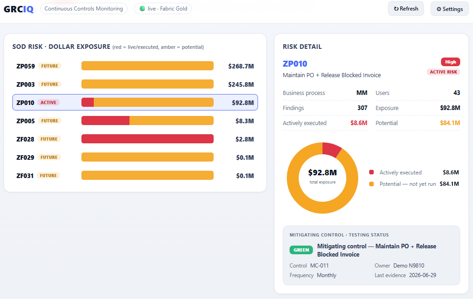Click the red slice of the donut chart
Image resolution: width=473 pixels, height=299 pixels.
[x=331, y=150]
